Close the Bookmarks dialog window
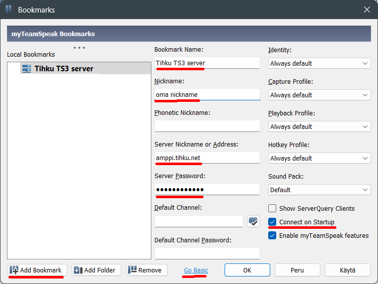Screen dimensions: 378x284 [x=366, y=10]
